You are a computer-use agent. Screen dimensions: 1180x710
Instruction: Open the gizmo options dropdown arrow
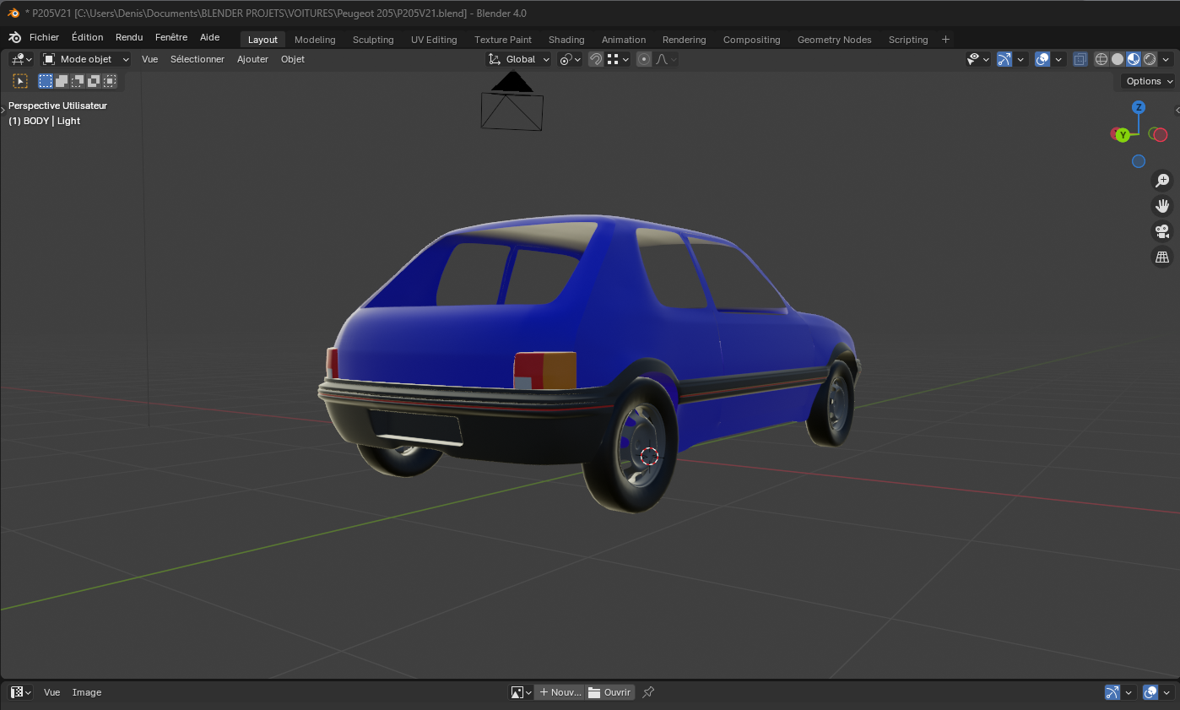pyautogui.click(x=1021, y=59)
